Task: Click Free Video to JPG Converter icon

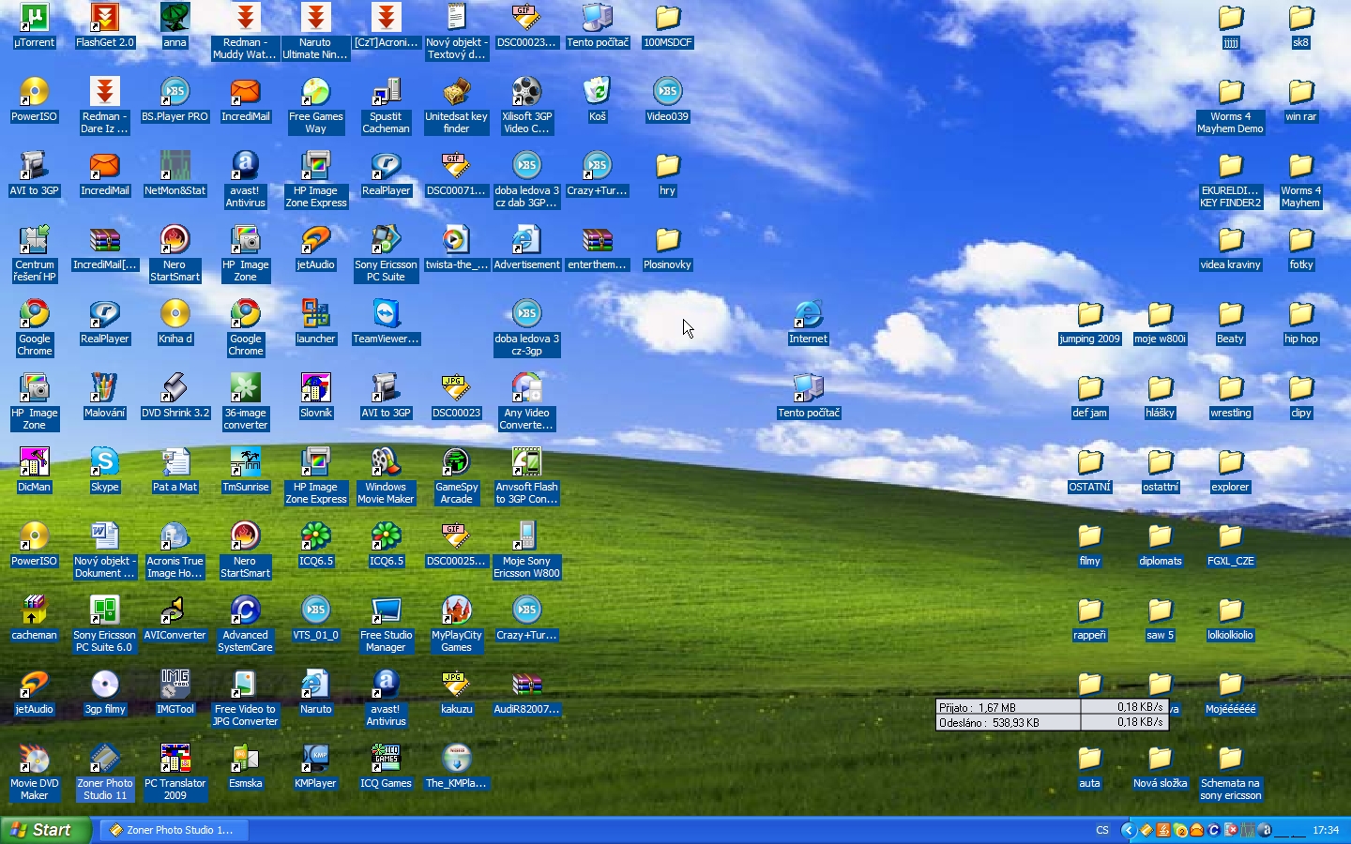Action: 246,699
